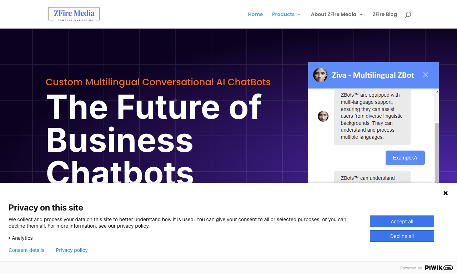Open the search magnifier icon in header
The width and height of the screenshot is (457, 274).
click(408, 15)
